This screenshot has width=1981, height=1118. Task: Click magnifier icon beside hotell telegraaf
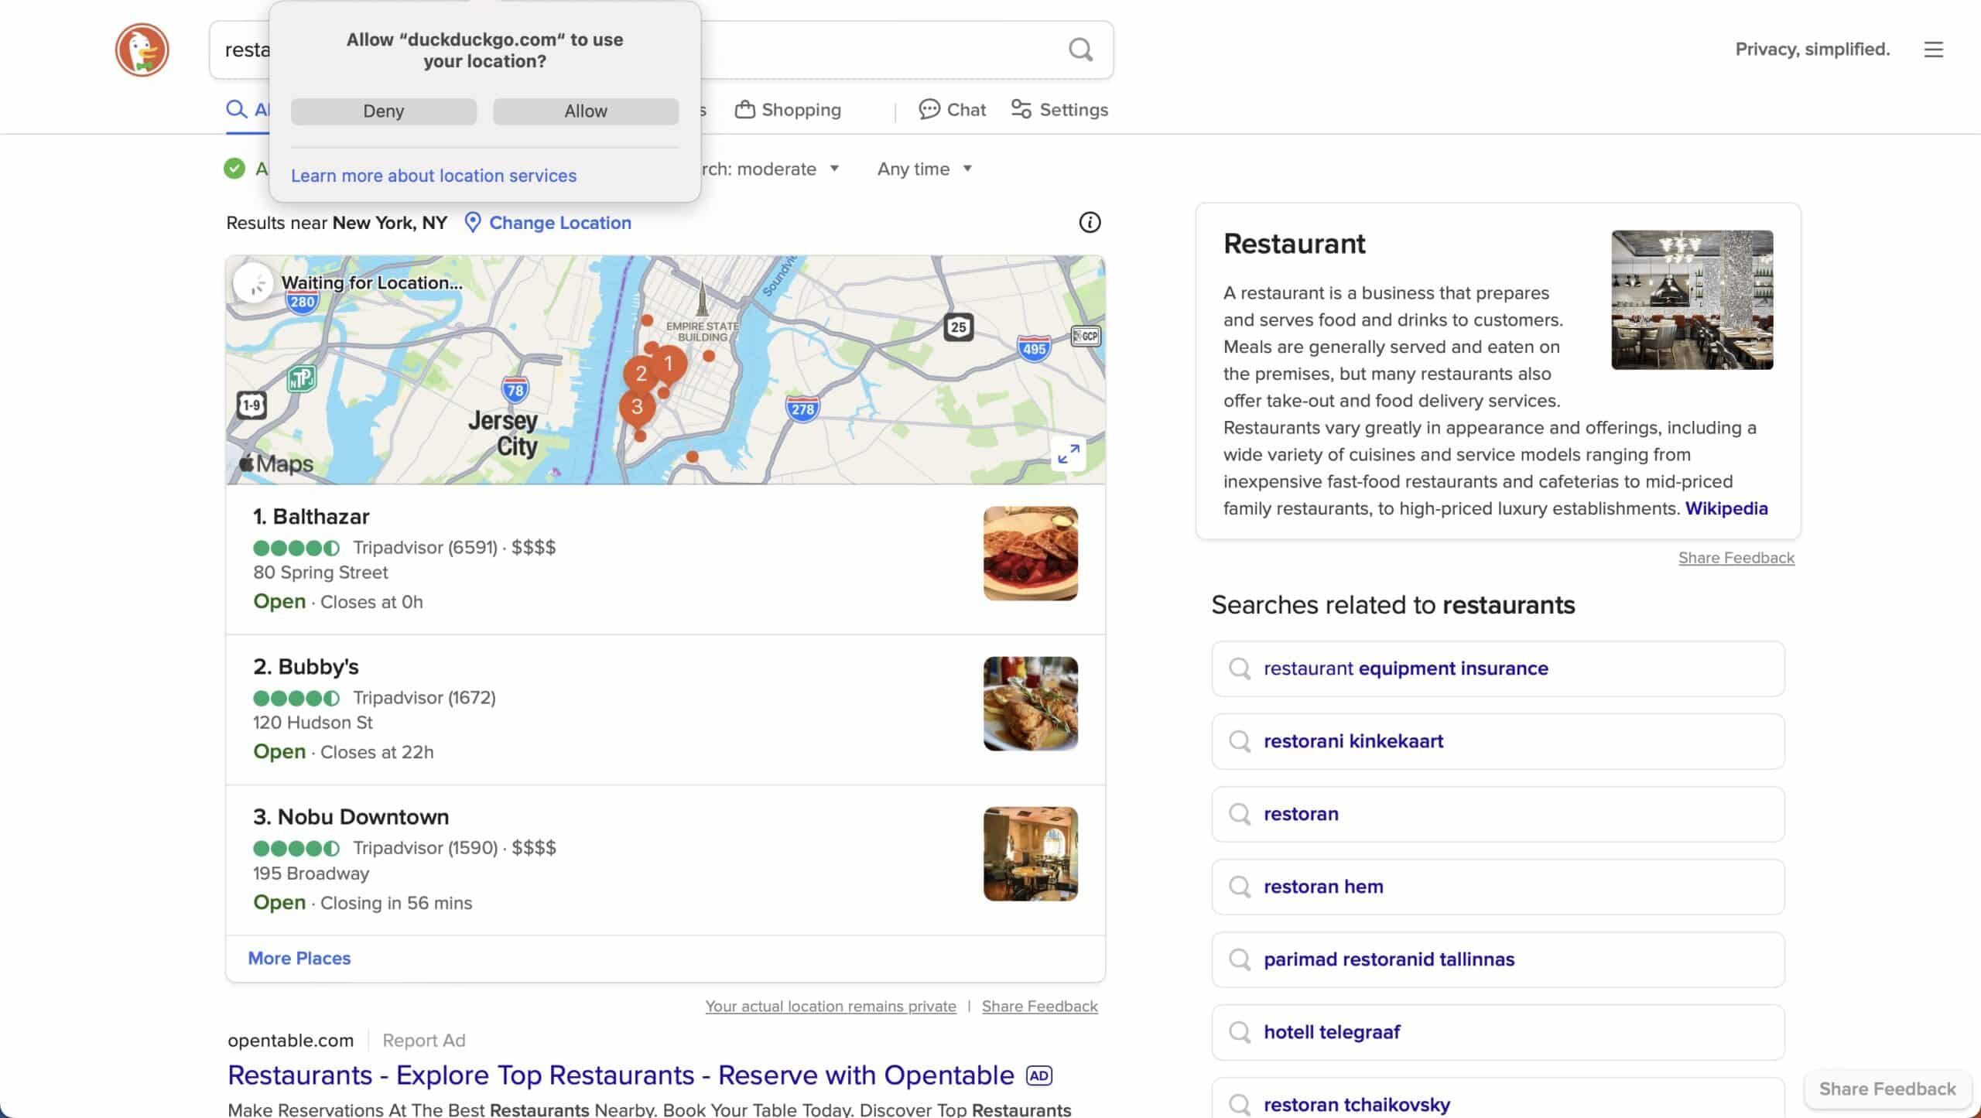pyautogui.click(x=1240, y=1032)
